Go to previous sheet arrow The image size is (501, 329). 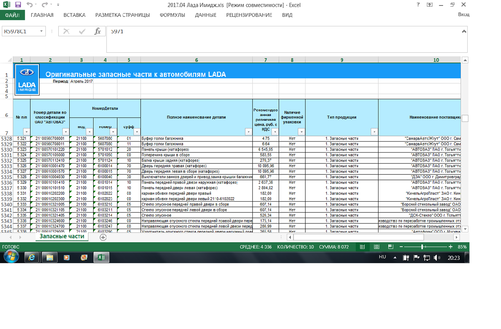(10, 237)
